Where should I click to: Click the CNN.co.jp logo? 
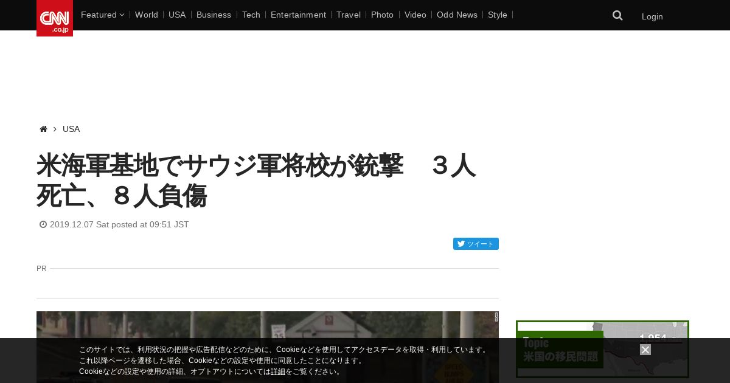55,18
